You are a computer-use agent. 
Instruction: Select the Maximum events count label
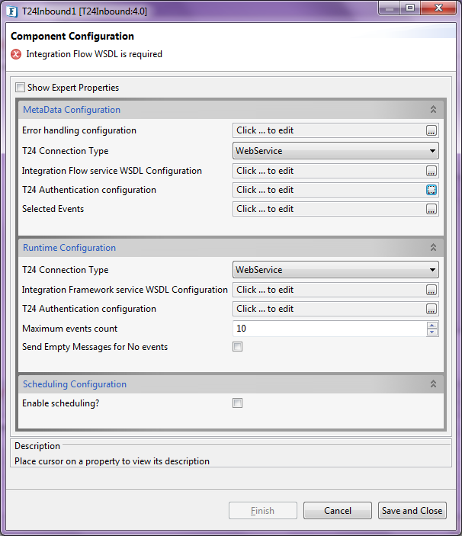point(69,329)
